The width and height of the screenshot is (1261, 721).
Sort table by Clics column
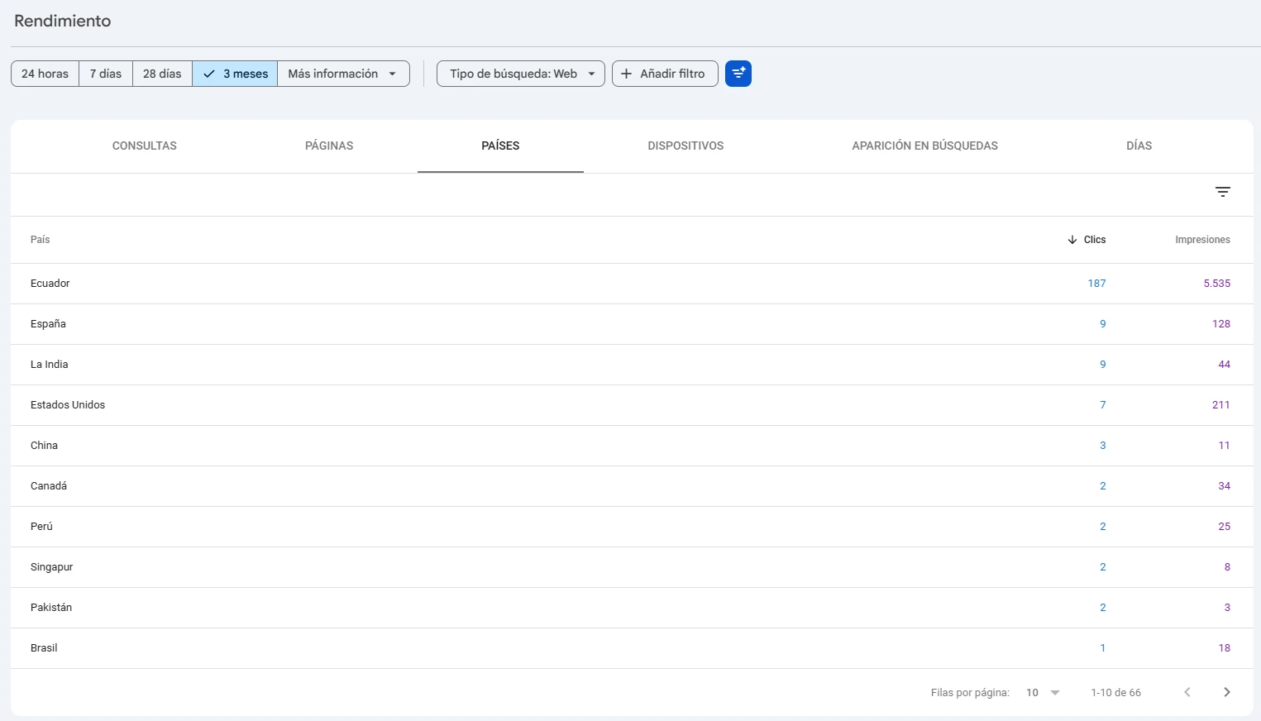click(x=1087, y=240)
